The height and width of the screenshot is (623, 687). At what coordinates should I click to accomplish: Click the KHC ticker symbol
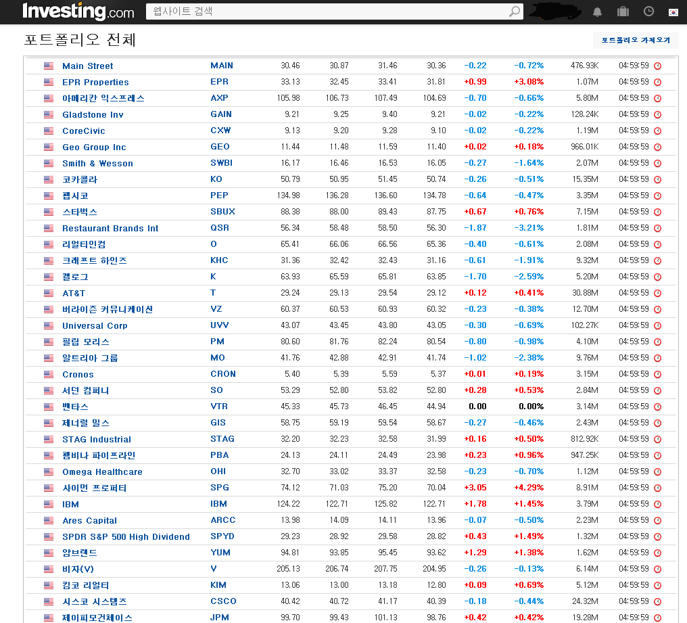tap(219, 260)
